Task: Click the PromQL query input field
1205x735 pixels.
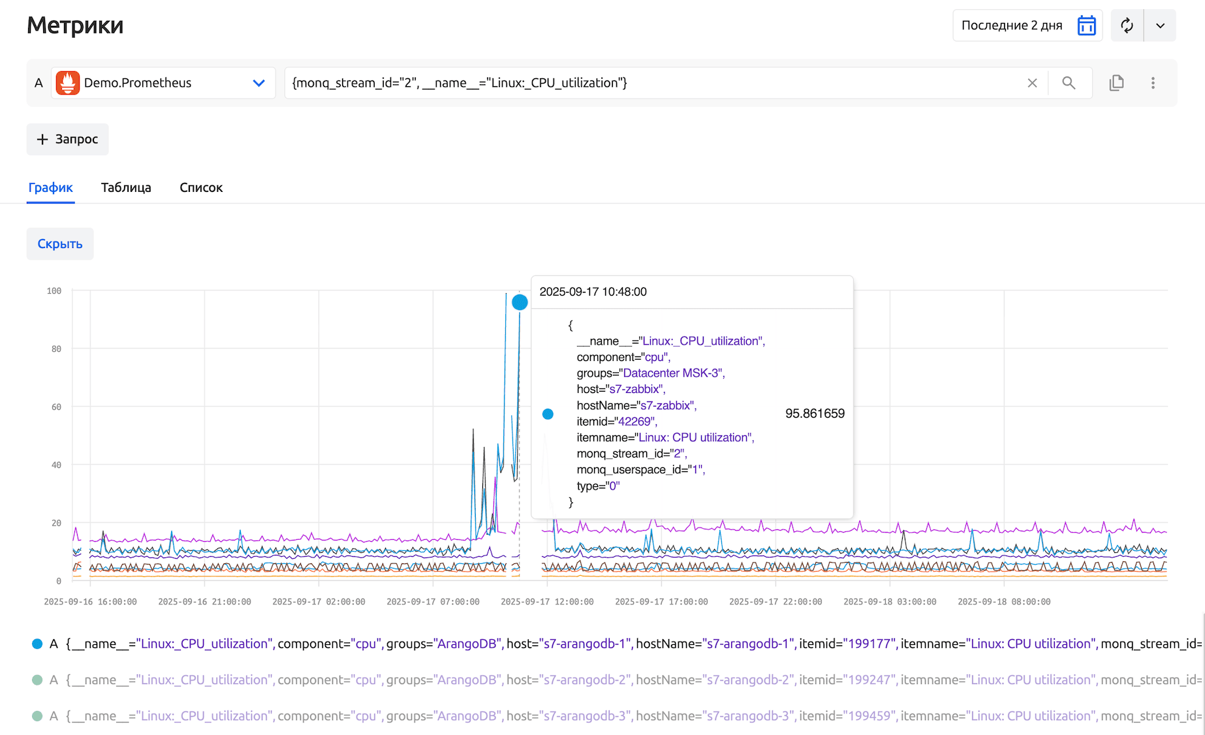Action: tap(653, 83)
